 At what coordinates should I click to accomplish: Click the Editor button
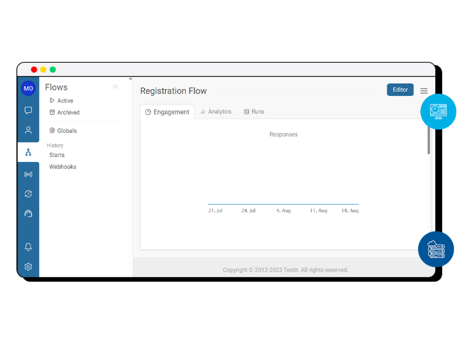(x=400, y=90)
